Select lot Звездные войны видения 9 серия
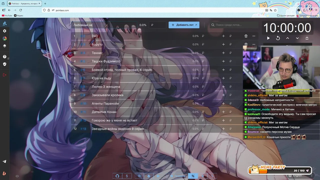This screenshot has width=320, height=180. point(117,129)
